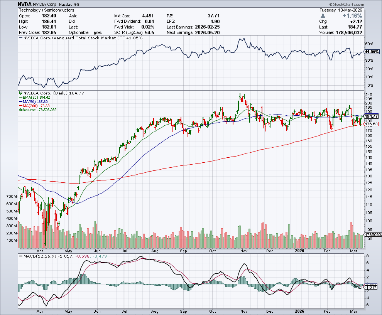Click the 700M label on the volume scale
Viewport: 382px width, 315px height.
12,197
